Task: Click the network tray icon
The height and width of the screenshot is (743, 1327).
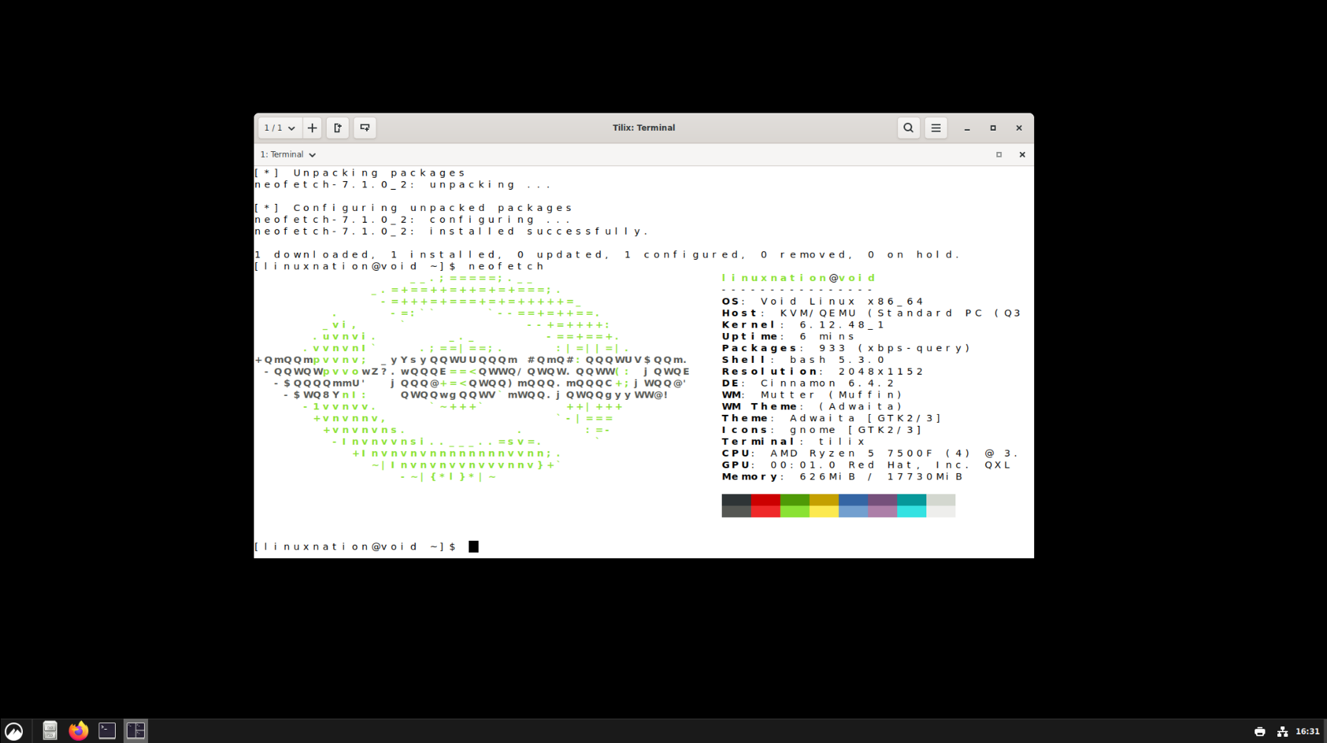Action: 1282,731
